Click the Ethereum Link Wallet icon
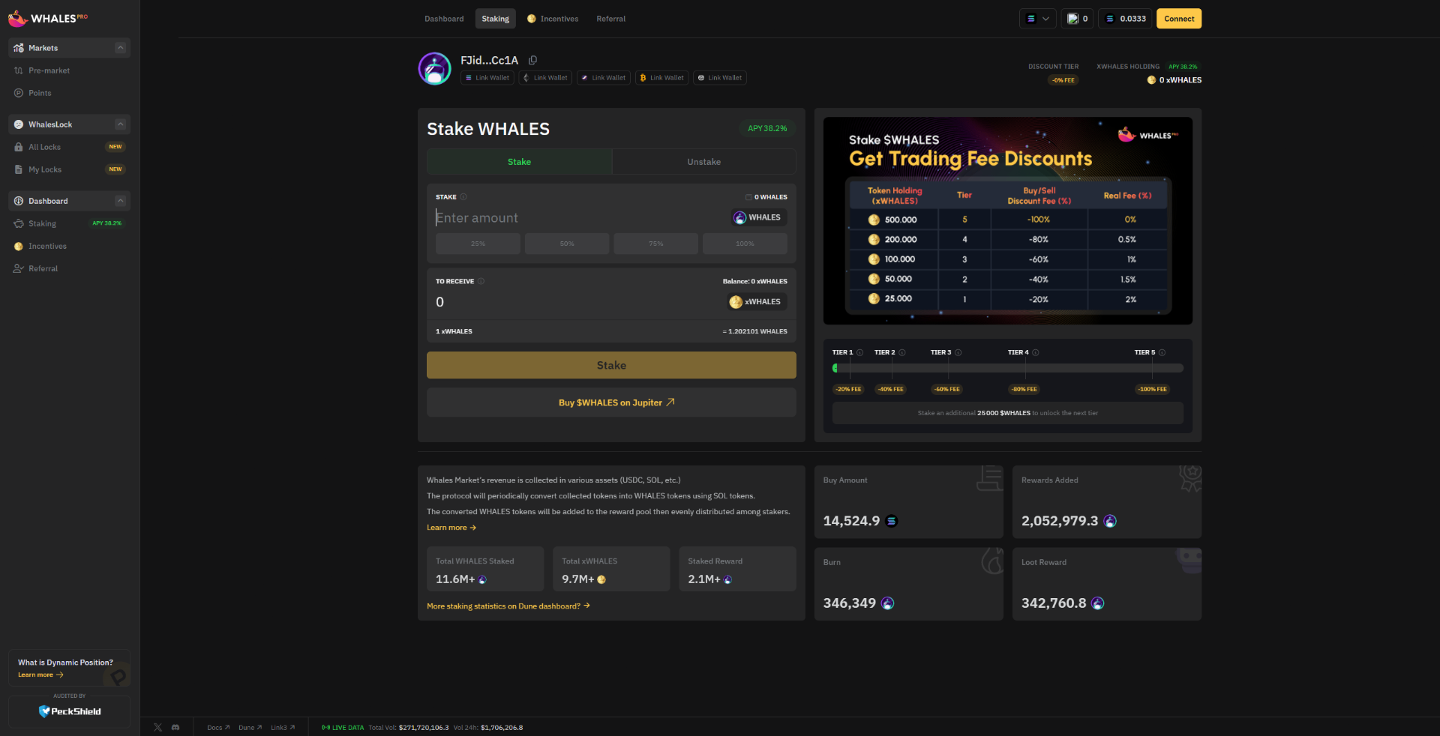The width and height of the screenshot is (1440, 736). [526, 78]
